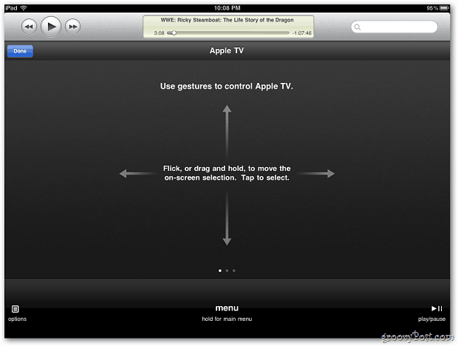Click the Done button

[x=20, y=51]
